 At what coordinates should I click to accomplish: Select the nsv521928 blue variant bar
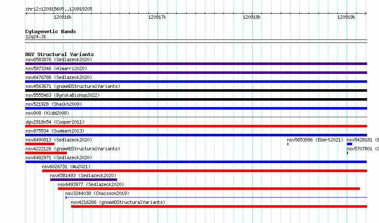pos(196,108)
